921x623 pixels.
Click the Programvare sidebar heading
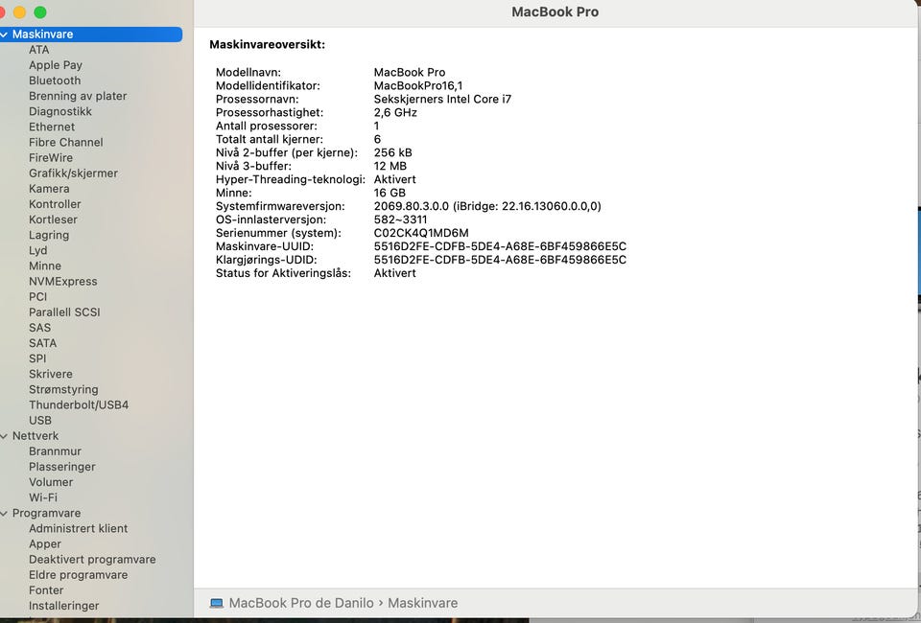(x=46, y=514)
